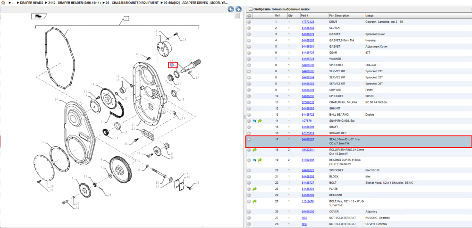Click the blue back arrow on BEARING CUP row

(x=254, y=160)
